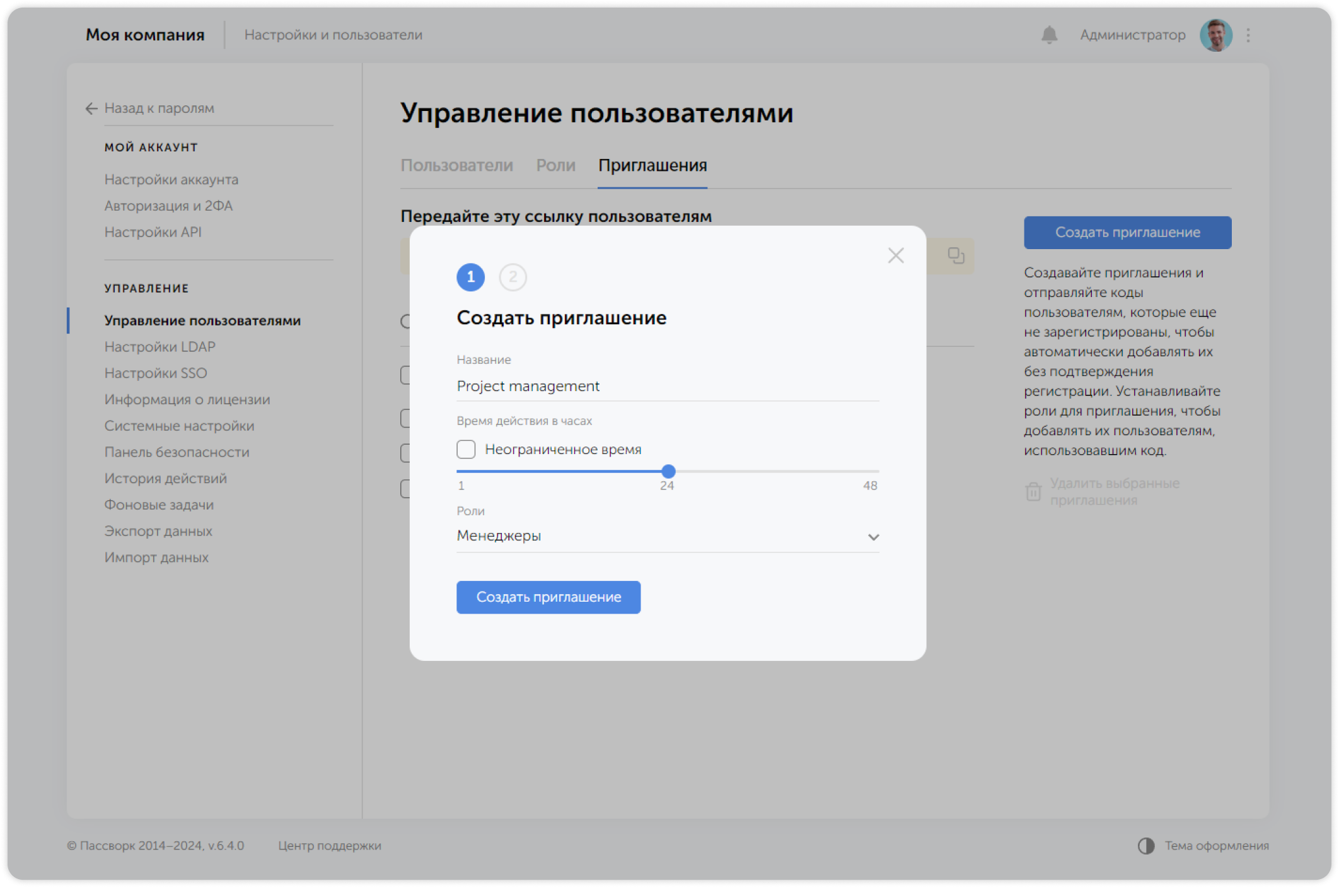Switch to the Пользователи tab
Viewport: 1339px width, 888px height.
(x=458, y=165)
